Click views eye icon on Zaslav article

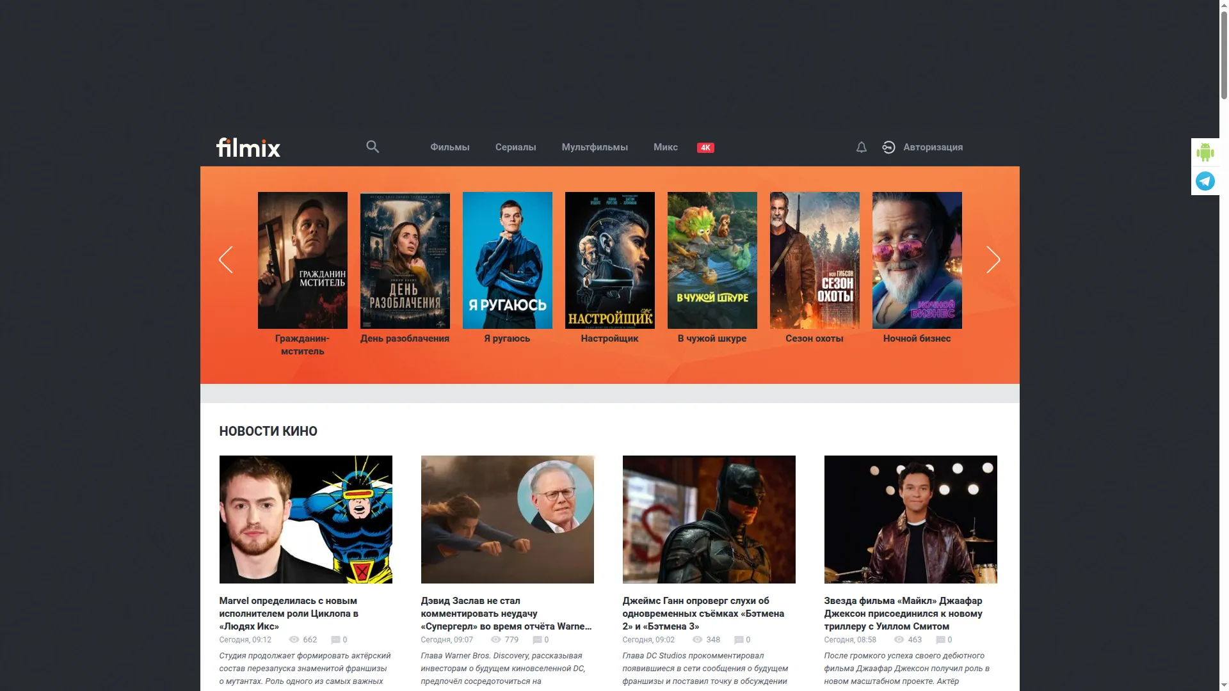496,640
